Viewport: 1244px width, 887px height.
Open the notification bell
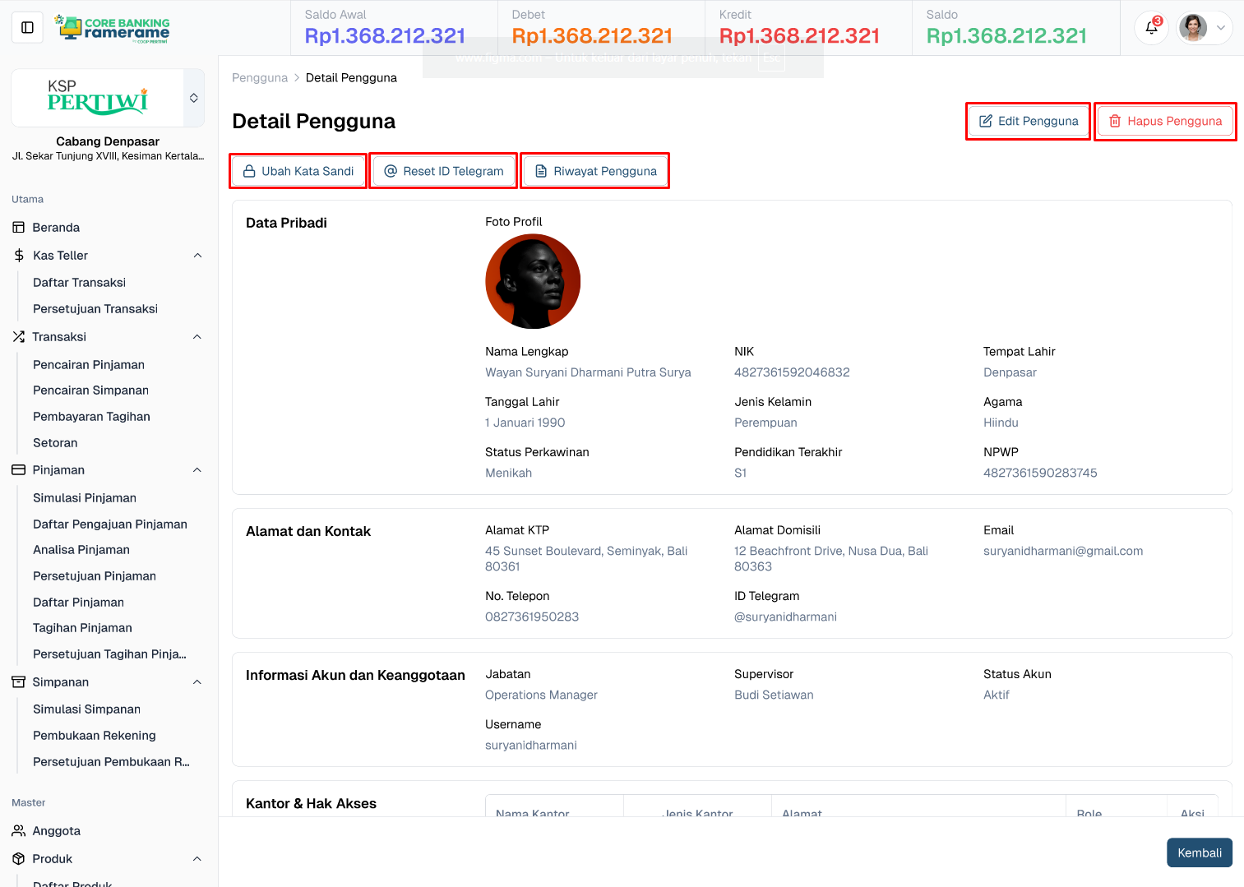1150,27
